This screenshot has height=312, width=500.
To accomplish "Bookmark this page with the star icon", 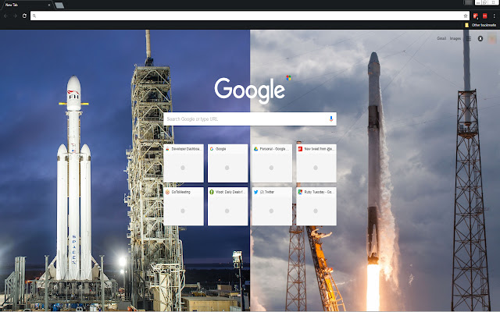I will (466, 16).
